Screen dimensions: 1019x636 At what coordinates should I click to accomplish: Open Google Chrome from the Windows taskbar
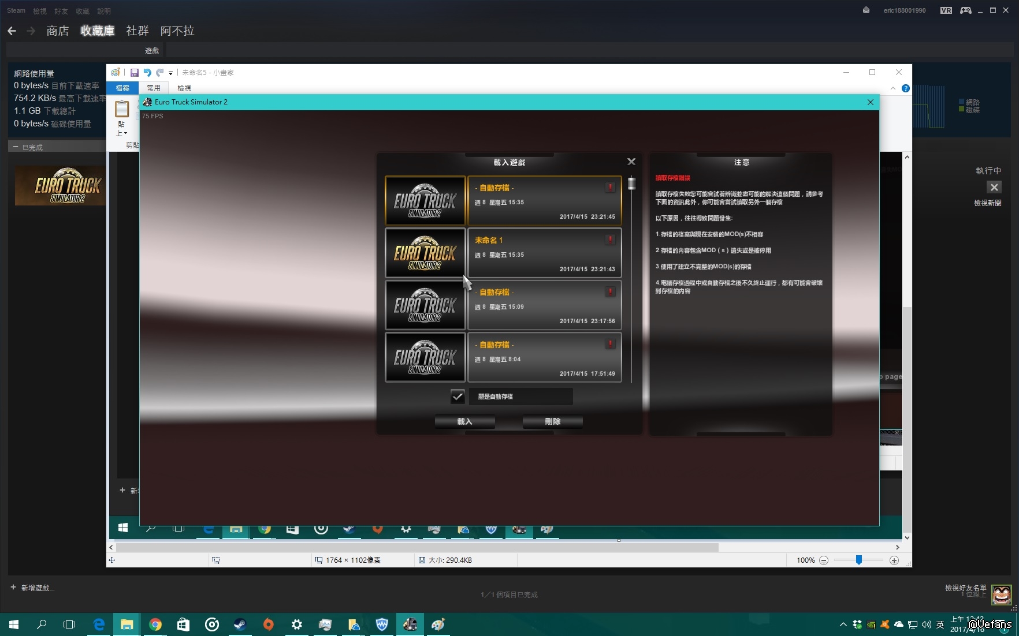click(155, 624)
